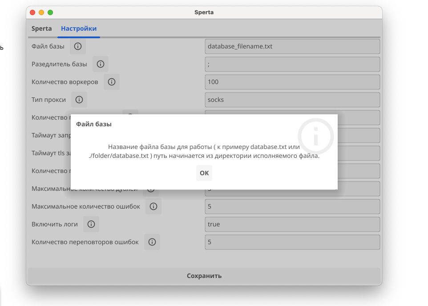The image size is (428, 306).
Task: Click the Файл базы dialog title
Action: click(93, 124)
